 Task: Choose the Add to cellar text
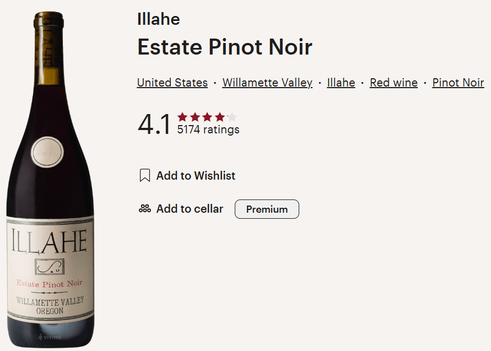point(190,209)
